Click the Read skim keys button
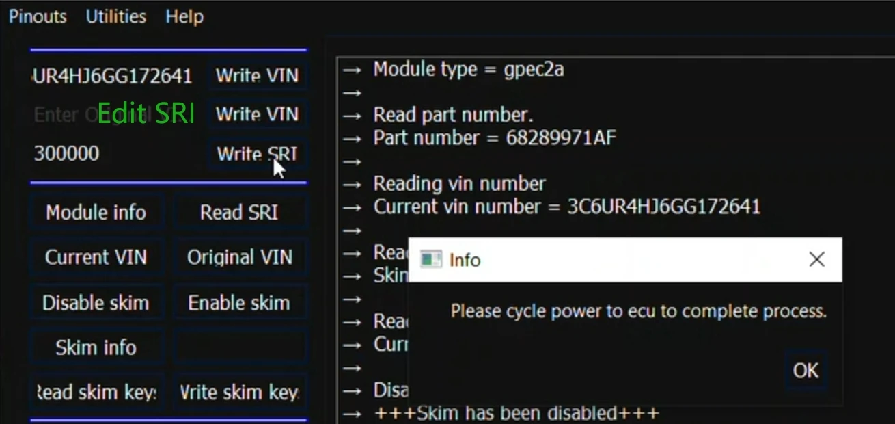This screenshot has width=895, height=424. coord(96,392)
